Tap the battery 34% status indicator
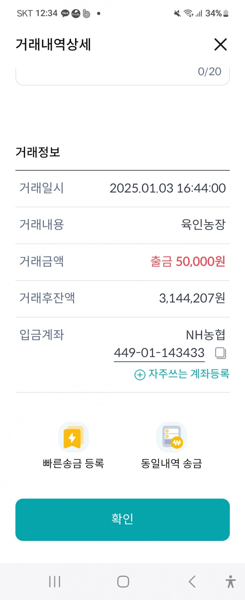245x600 pixels. click(x=217, y=13)
